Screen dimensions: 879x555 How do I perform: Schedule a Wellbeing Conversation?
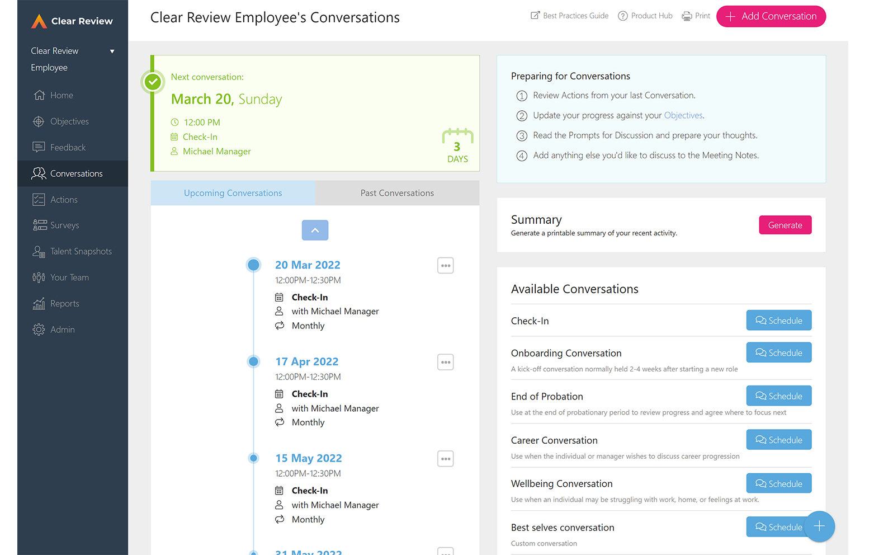coord(779,483)
